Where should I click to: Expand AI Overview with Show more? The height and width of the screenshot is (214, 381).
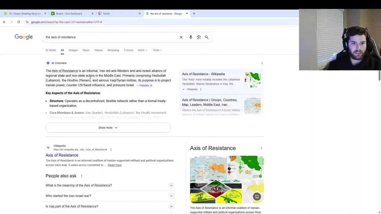click(108, 128)
